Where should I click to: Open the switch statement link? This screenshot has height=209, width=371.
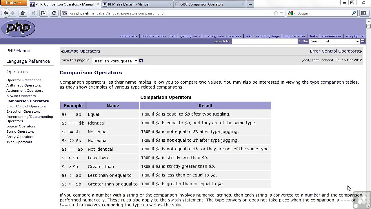pyautogui.click(x=174, y=200)
